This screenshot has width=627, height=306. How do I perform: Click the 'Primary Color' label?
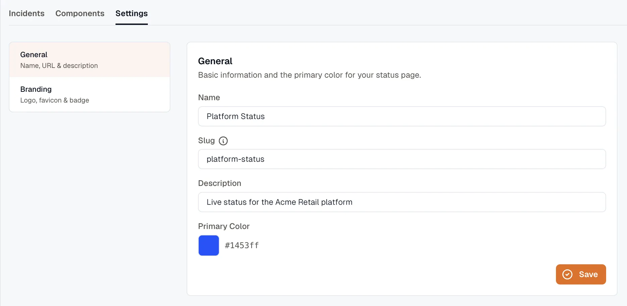[224, 226]
